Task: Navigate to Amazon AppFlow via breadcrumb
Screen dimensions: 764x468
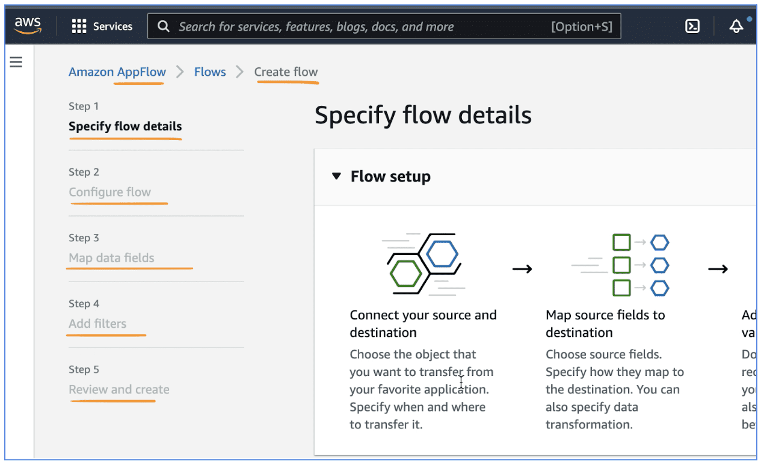Action: tap(117, 72)
